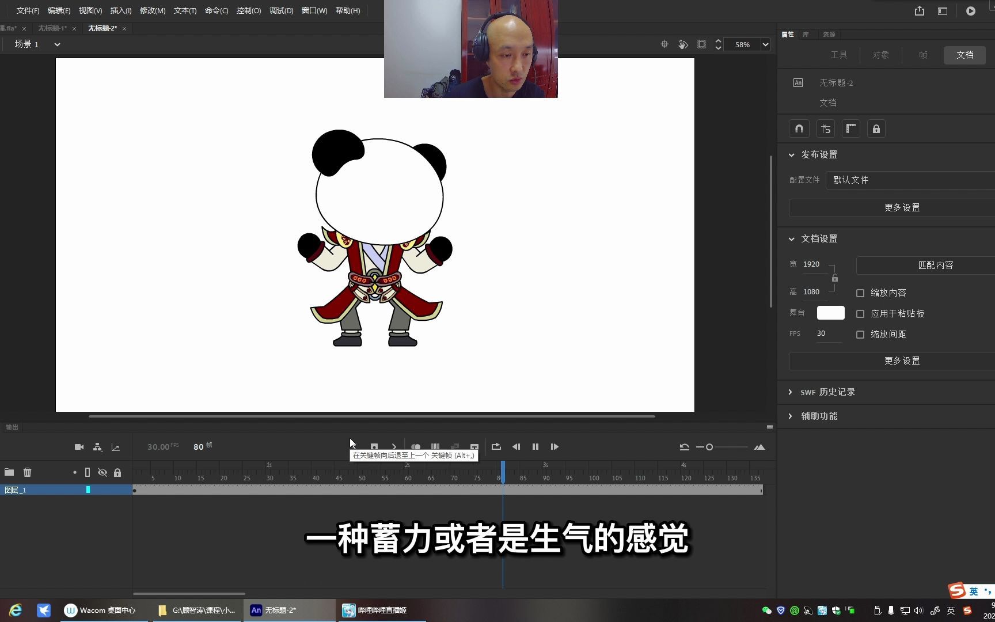Viewport: 995px width, 622px height.
Task: Pause timeline playback
Action: pyautogui.click(x=536, y=447)
